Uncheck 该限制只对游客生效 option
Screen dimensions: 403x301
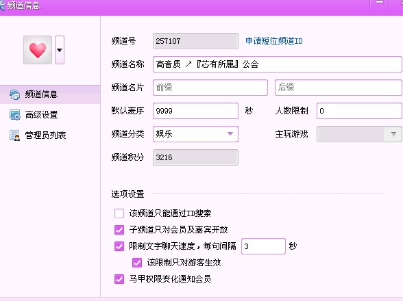coord(137,263)
